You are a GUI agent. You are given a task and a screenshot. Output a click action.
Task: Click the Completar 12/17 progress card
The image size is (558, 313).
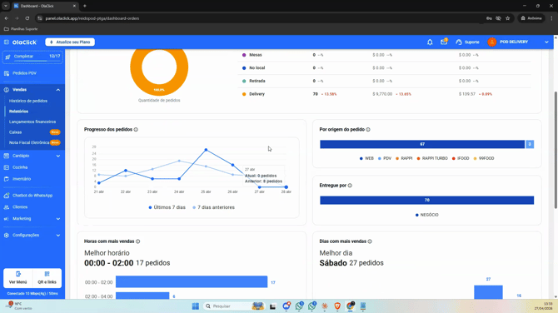[x=32, y=57]
